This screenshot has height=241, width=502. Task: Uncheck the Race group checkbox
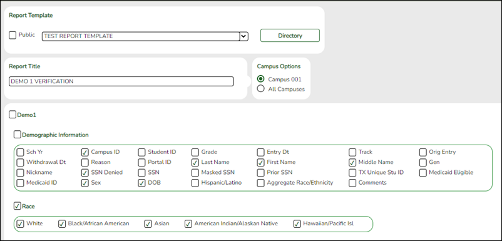point(18,206)
